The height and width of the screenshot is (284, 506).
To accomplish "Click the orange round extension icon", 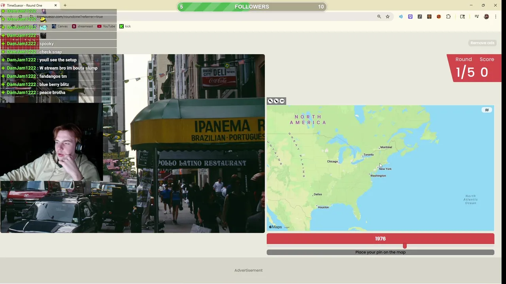I will click(x=439, y=17).
